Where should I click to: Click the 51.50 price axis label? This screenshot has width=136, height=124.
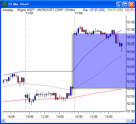coord(131,111)
